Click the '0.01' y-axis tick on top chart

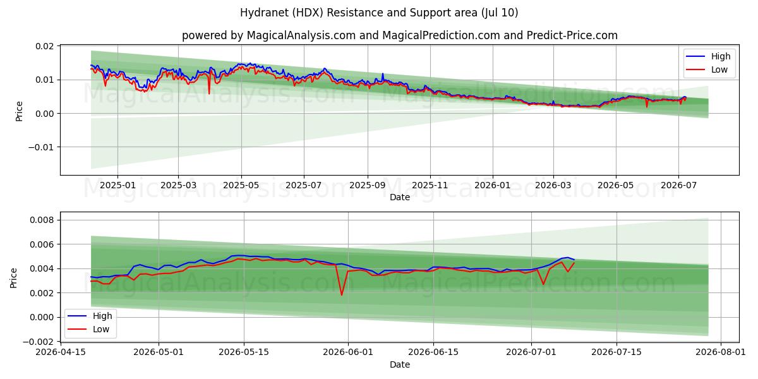click(45, 80)
